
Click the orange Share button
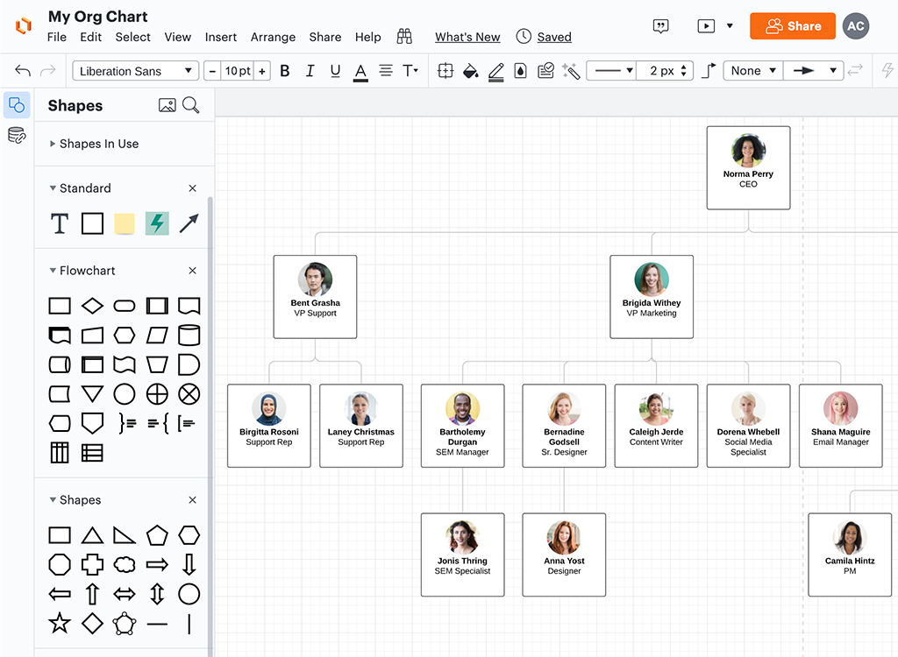click(793, 25)
